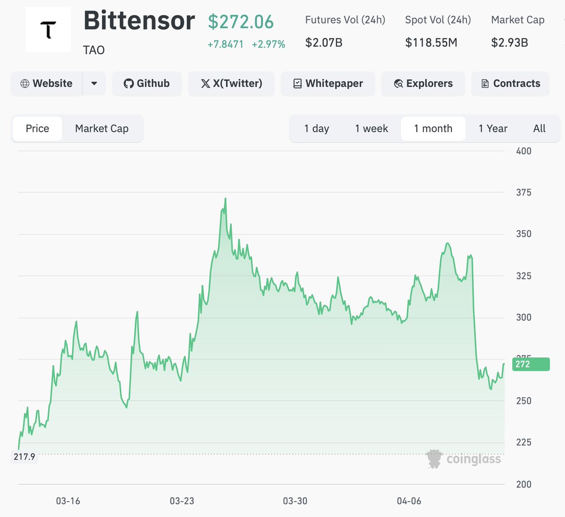Open the Explorers button
565x517 pixels.
coord(423,84)
